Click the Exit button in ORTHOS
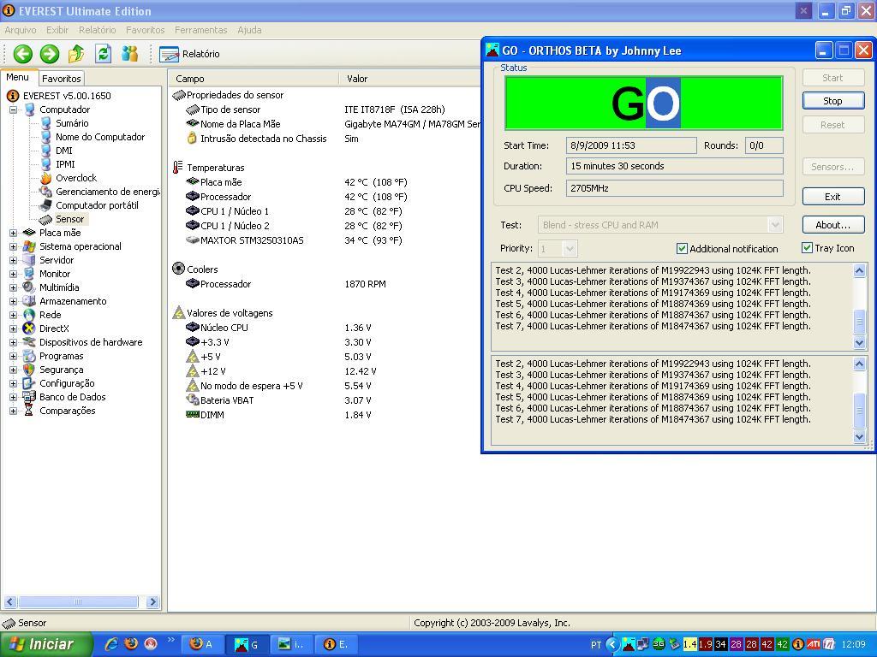 coord(832,197)
